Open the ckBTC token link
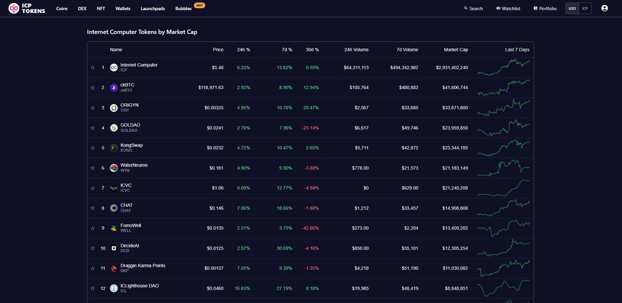Image resolution: width=622 pixels, height=303 pixels. click(x=128, y=85)
